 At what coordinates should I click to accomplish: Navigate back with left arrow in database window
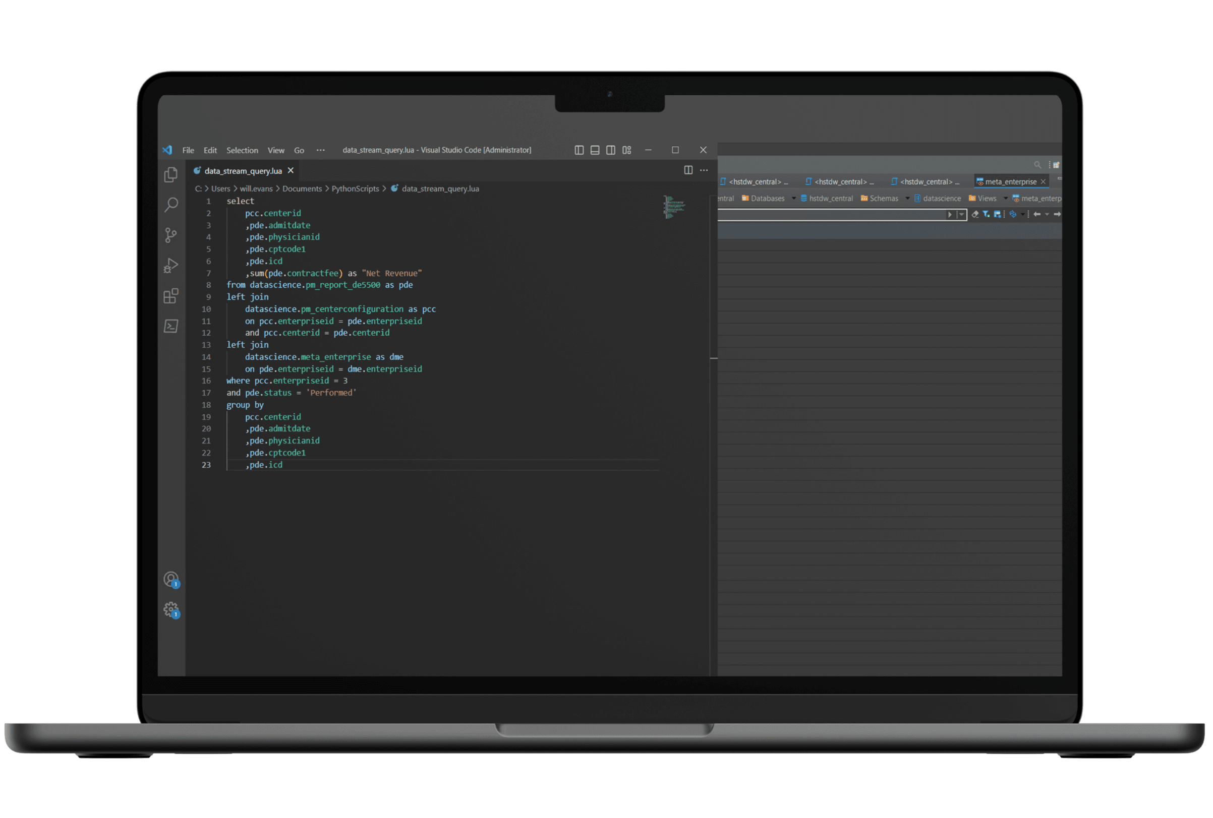(1037, 214)
